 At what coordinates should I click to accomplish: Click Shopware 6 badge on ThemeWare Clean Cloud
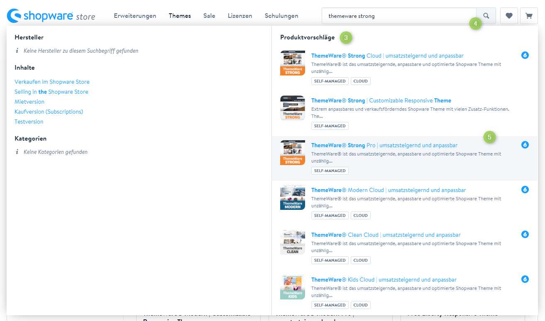(525, 234)
